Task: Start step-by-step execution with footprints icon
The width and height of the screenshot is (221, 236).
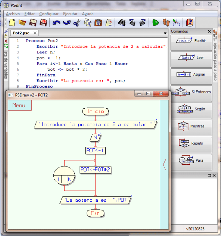Action: pos(166,23)
